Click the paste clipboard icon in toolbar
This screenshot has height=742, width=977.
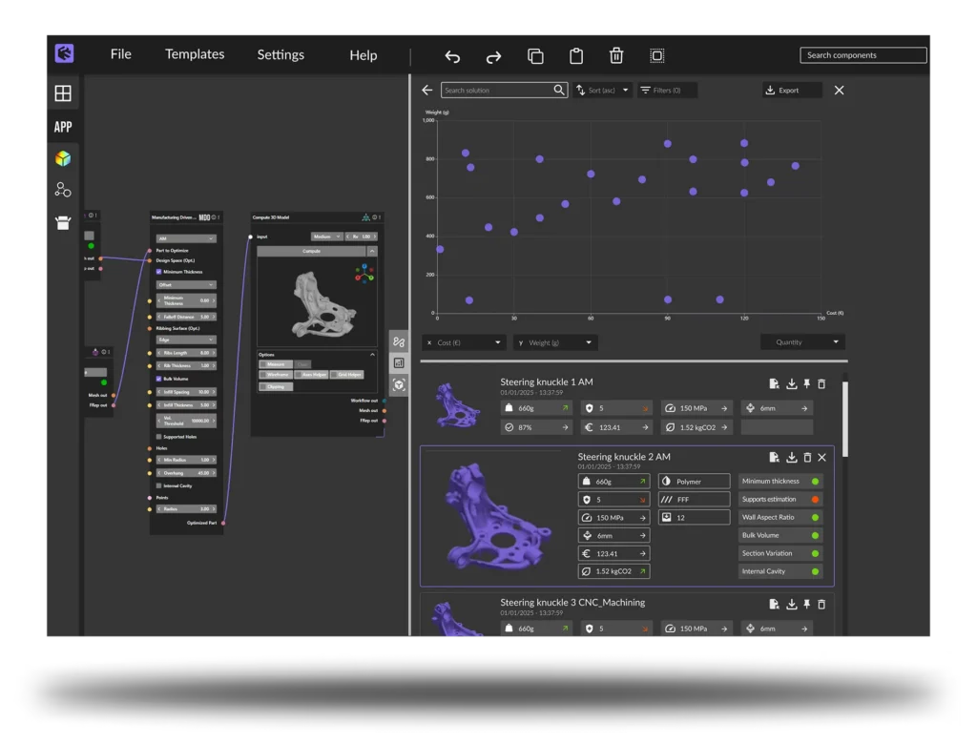coord(576,56)
